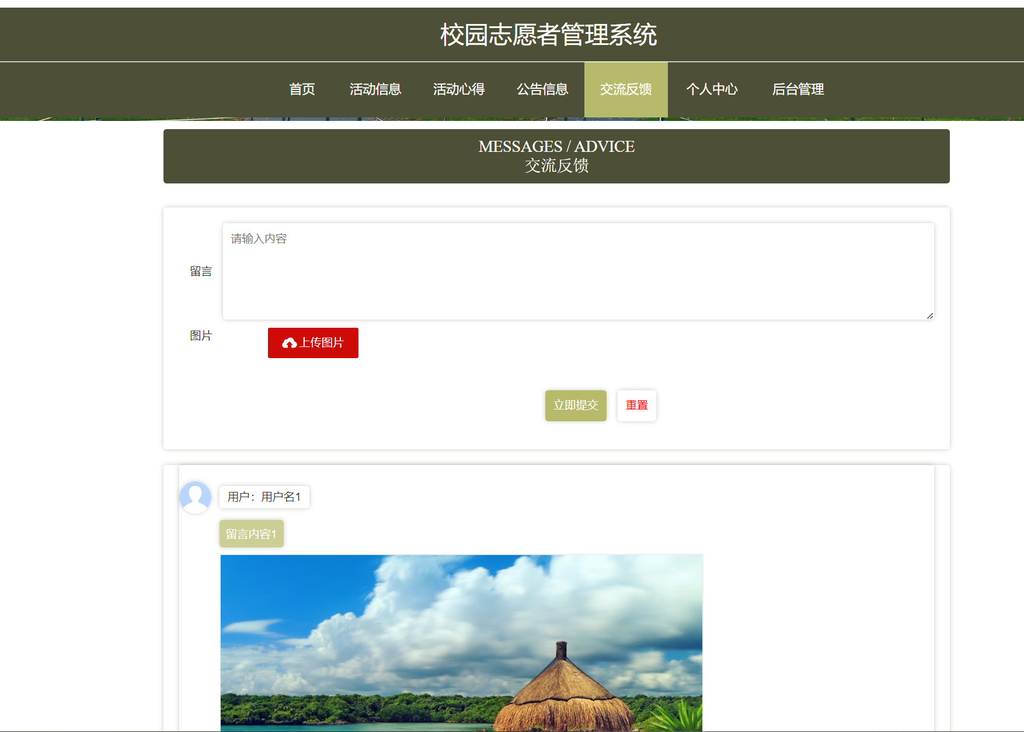Click the 图片 field label
This screenshot has height=732, width=1024.
200,335
